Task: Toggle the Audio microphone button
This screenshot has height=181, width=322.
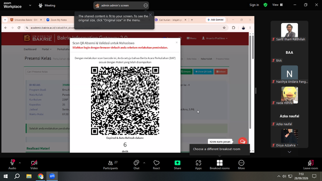Action: 12,164
